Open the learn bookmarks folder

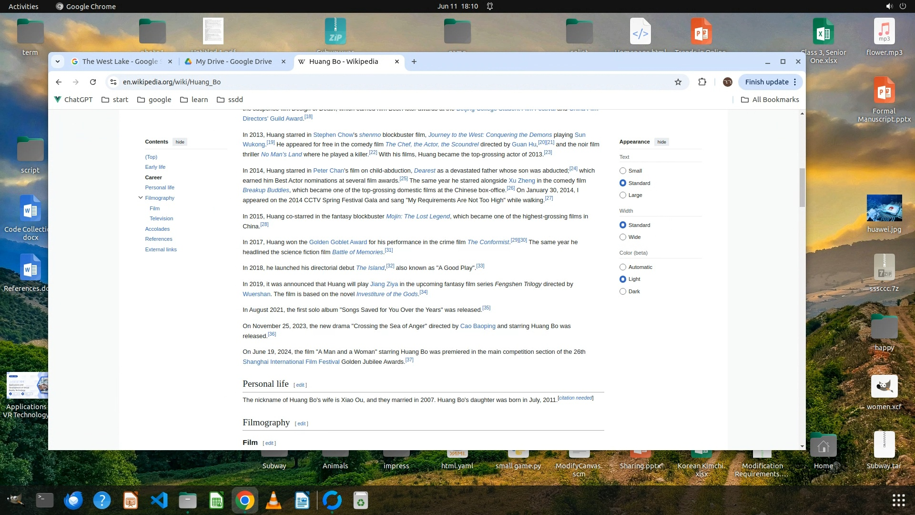194,100
